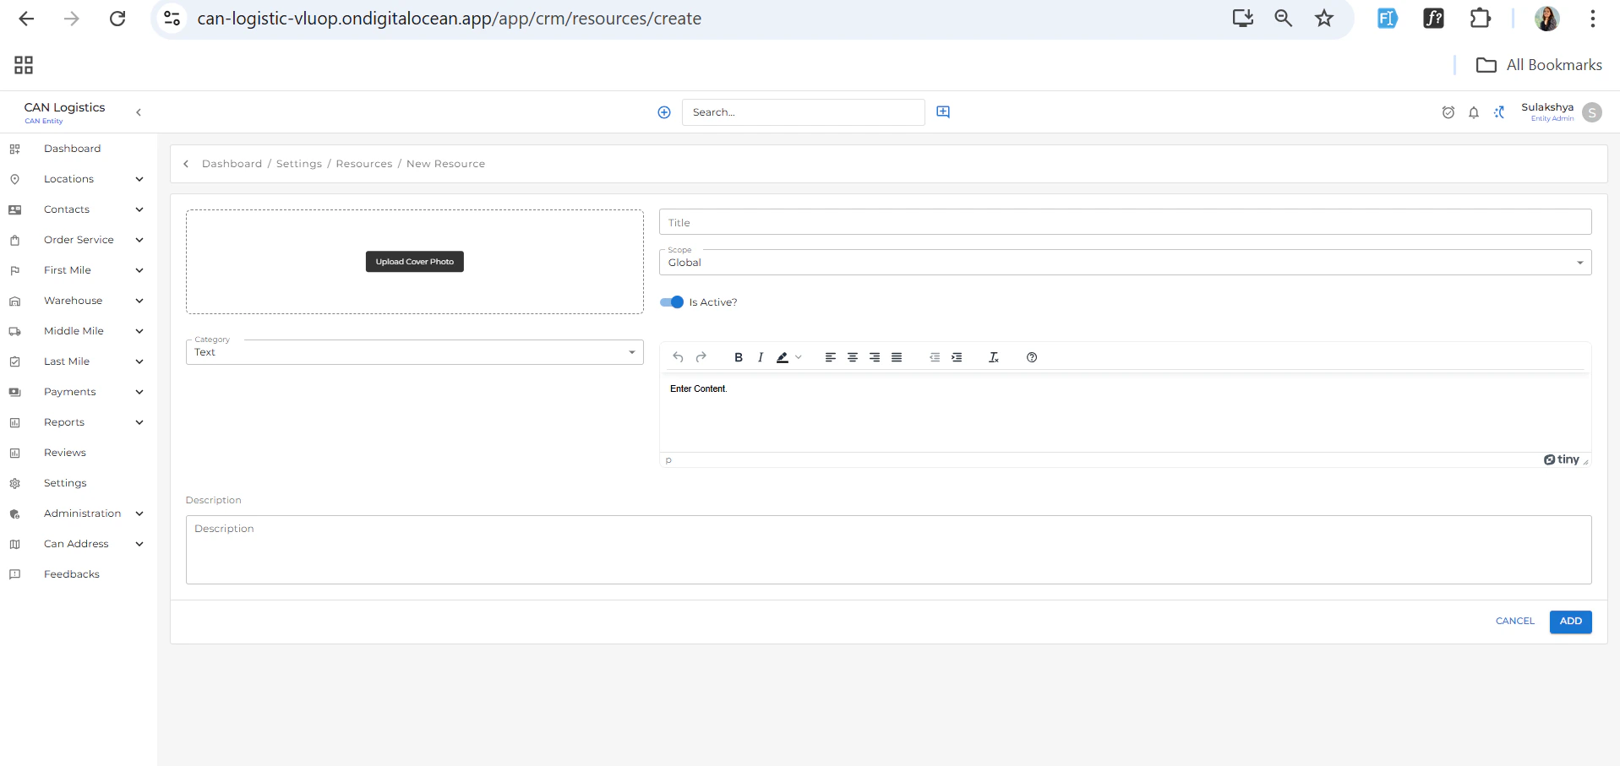Click the Title input field
The width and height of the screenshot is (1620, 766).
[1125, 222]
